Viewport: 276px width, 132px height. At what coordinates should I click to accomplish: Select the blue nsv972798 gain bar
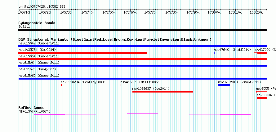pyautogui.click(x=224, y=85)
